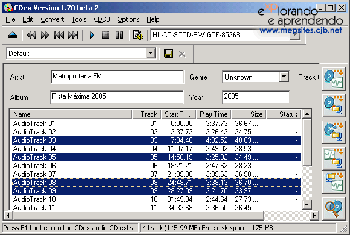Select AudioTrack 01 row
This screenshot has width=350, height=235.
(156, 124)
